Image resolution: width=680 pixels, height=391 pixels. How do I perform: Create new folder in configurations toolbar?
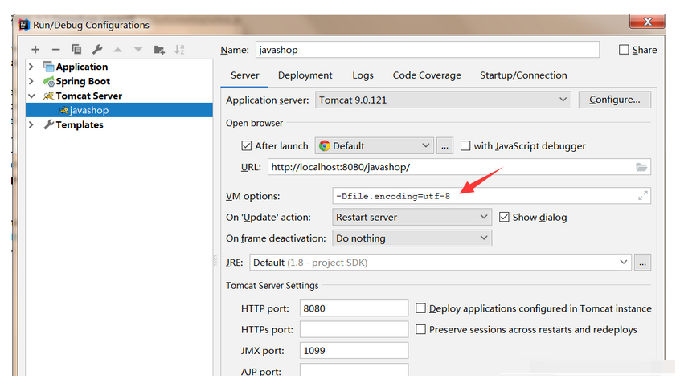159,50
